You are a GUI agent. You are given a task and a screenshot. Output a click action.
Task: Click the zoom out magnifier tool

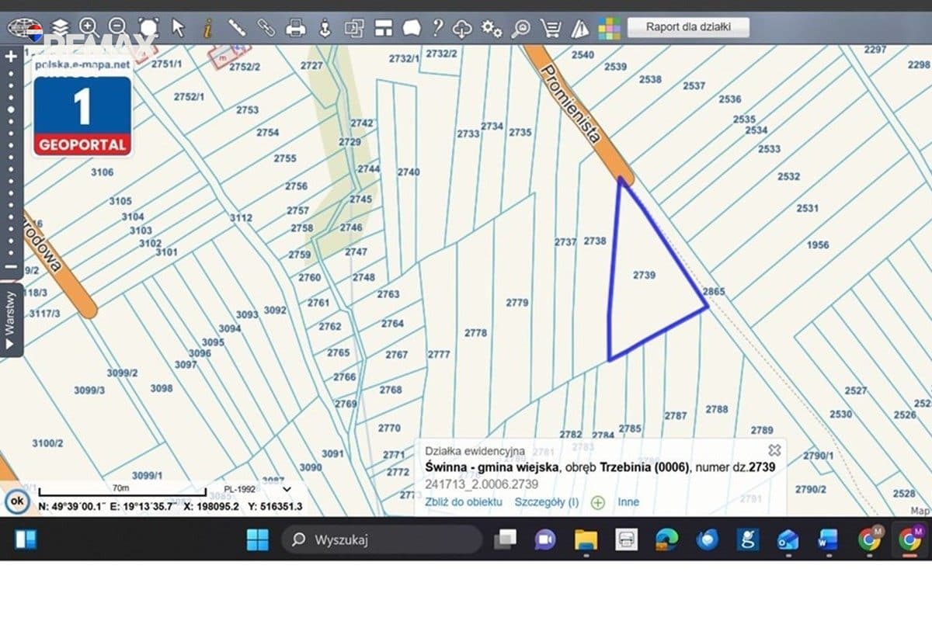pyautogui.click(x=118, y=28)
